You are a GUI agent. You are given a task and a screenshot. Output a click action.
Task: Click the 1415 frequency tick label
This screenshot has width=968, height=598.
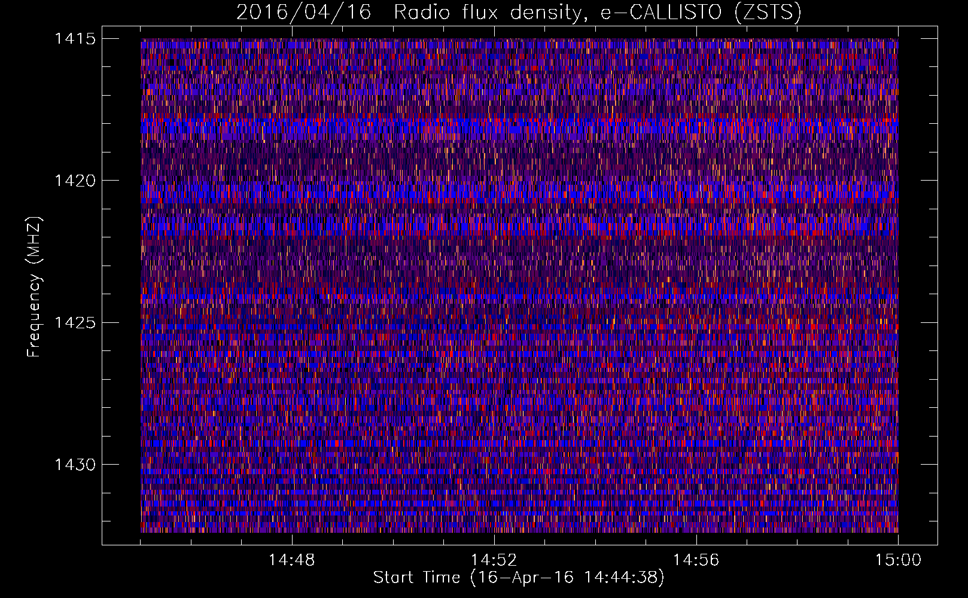click(75, 39)
